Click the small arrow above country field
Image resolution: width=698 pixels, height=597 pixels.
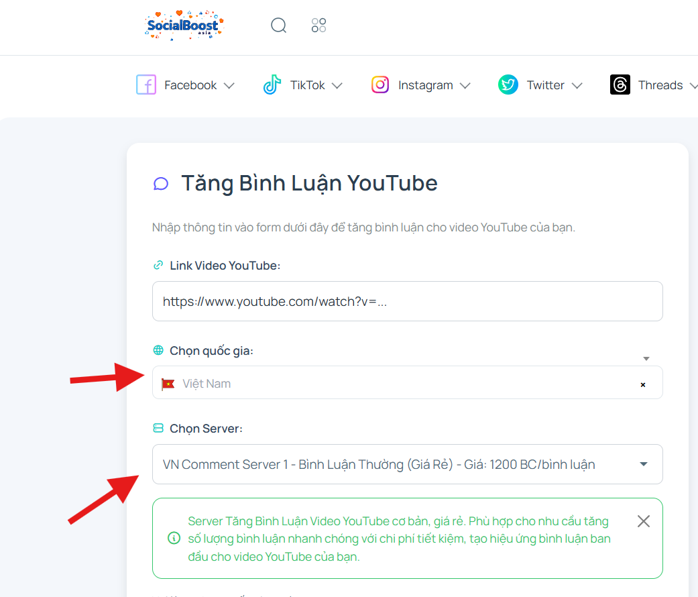(x=646, y=358)
